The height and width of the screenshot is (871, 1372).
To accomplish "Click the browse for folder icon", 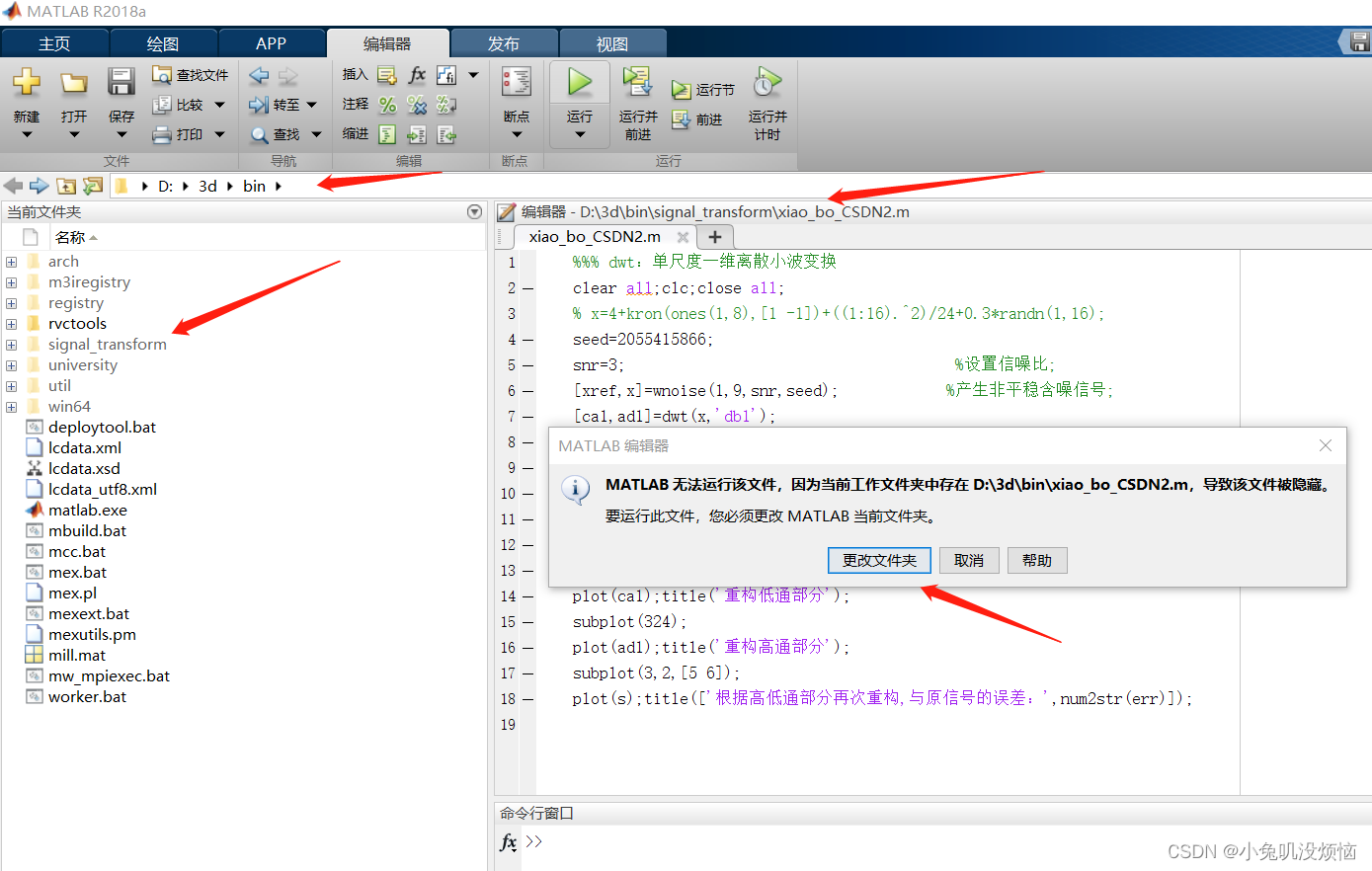I will [x=93, y=186].
